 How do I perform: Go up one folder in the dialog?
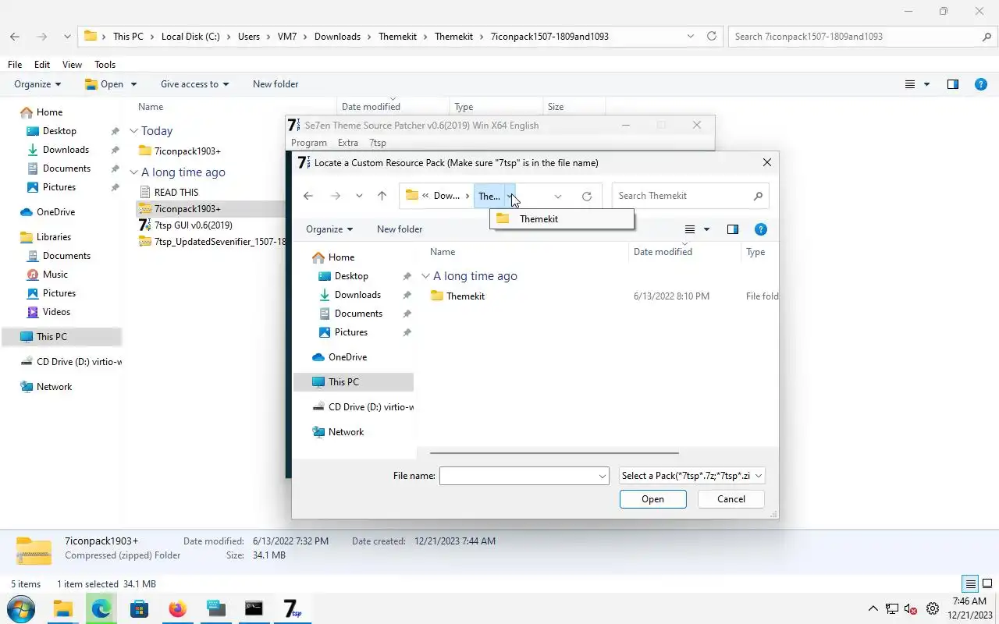point(382,196)
